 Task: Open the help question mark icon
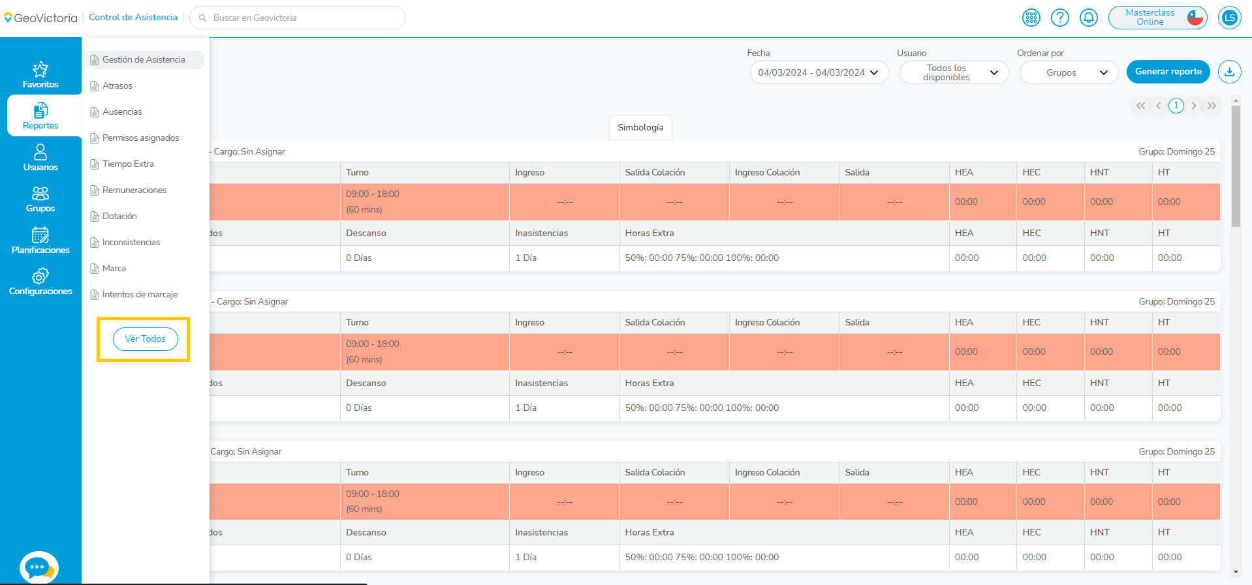pyautogui.click(x=1059, y=18)
